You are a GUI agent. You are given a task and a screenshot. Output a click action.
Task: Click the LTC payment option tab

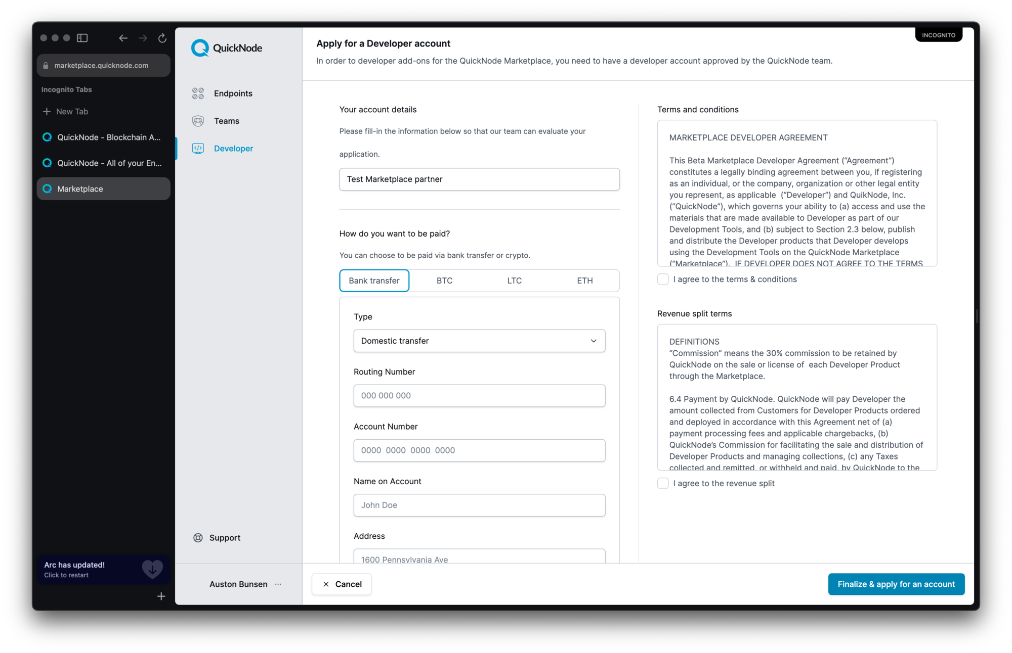click(x=515, y=280)
